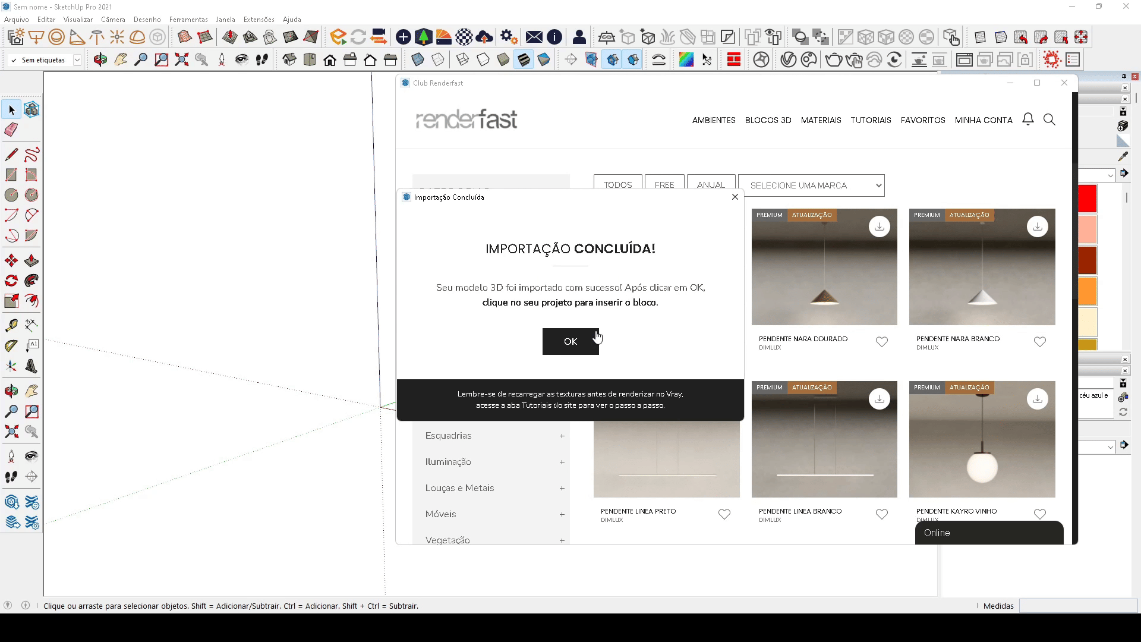Toggle heart on Pendente Linea Branco
This screenshot has height=642, width=1141.
[x=882, y=514]
